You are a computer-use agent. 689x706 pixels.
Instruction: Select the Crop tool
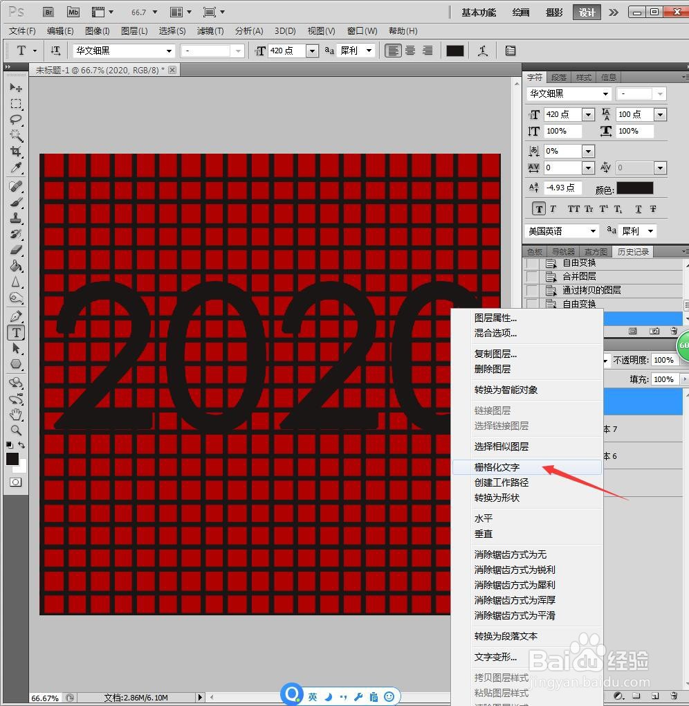tap(16, 152)
